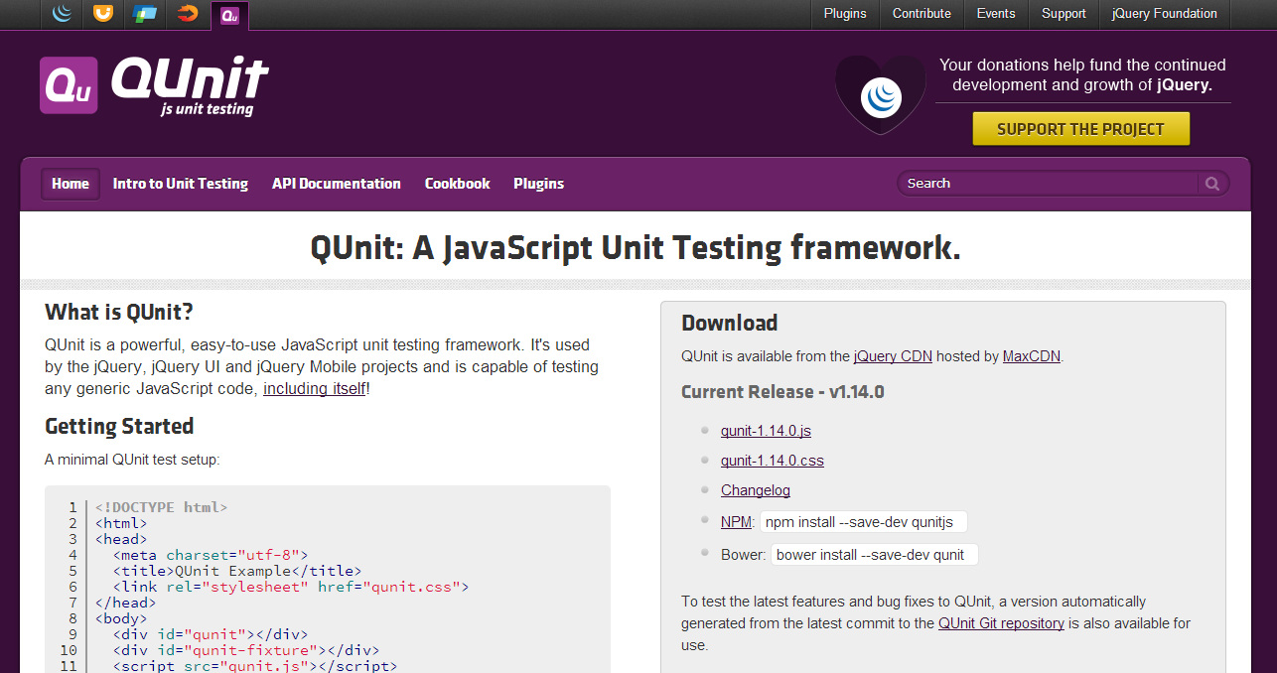Open Support in the top bar
The height and width of the screenshot is (673, 1277).
1064,14
